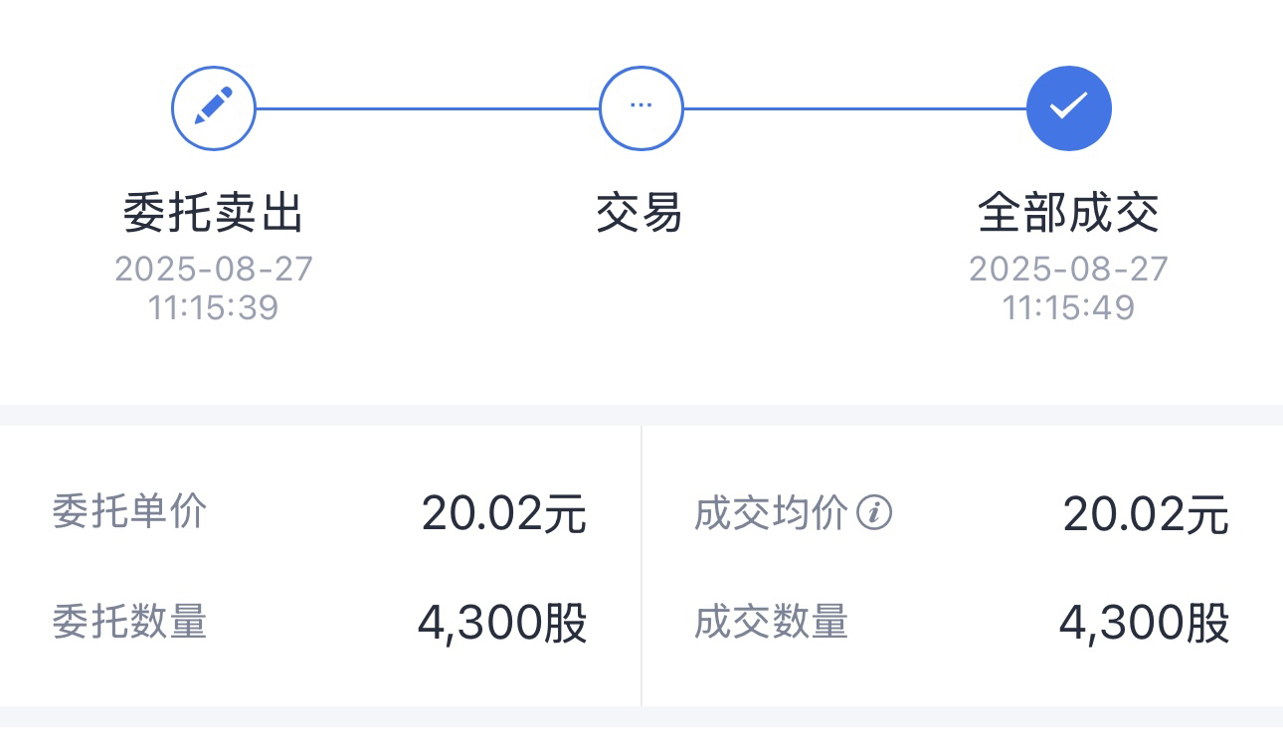Click the 20.02元 value beside 成交均价
This screenshot has width=1283, height=750.
[1146, 513]
